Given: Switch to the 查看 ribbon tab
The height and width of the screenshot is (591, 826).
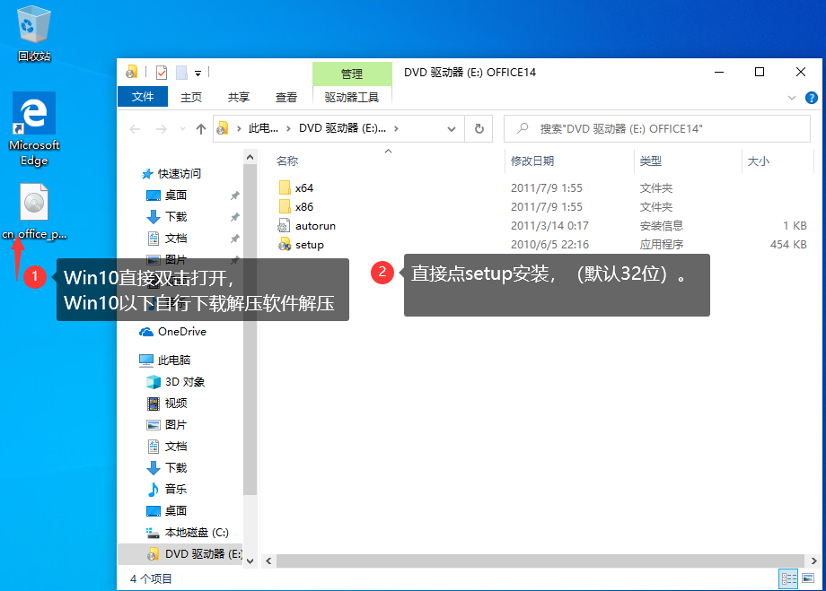Looking at the screenshot, I should (286, 98).
